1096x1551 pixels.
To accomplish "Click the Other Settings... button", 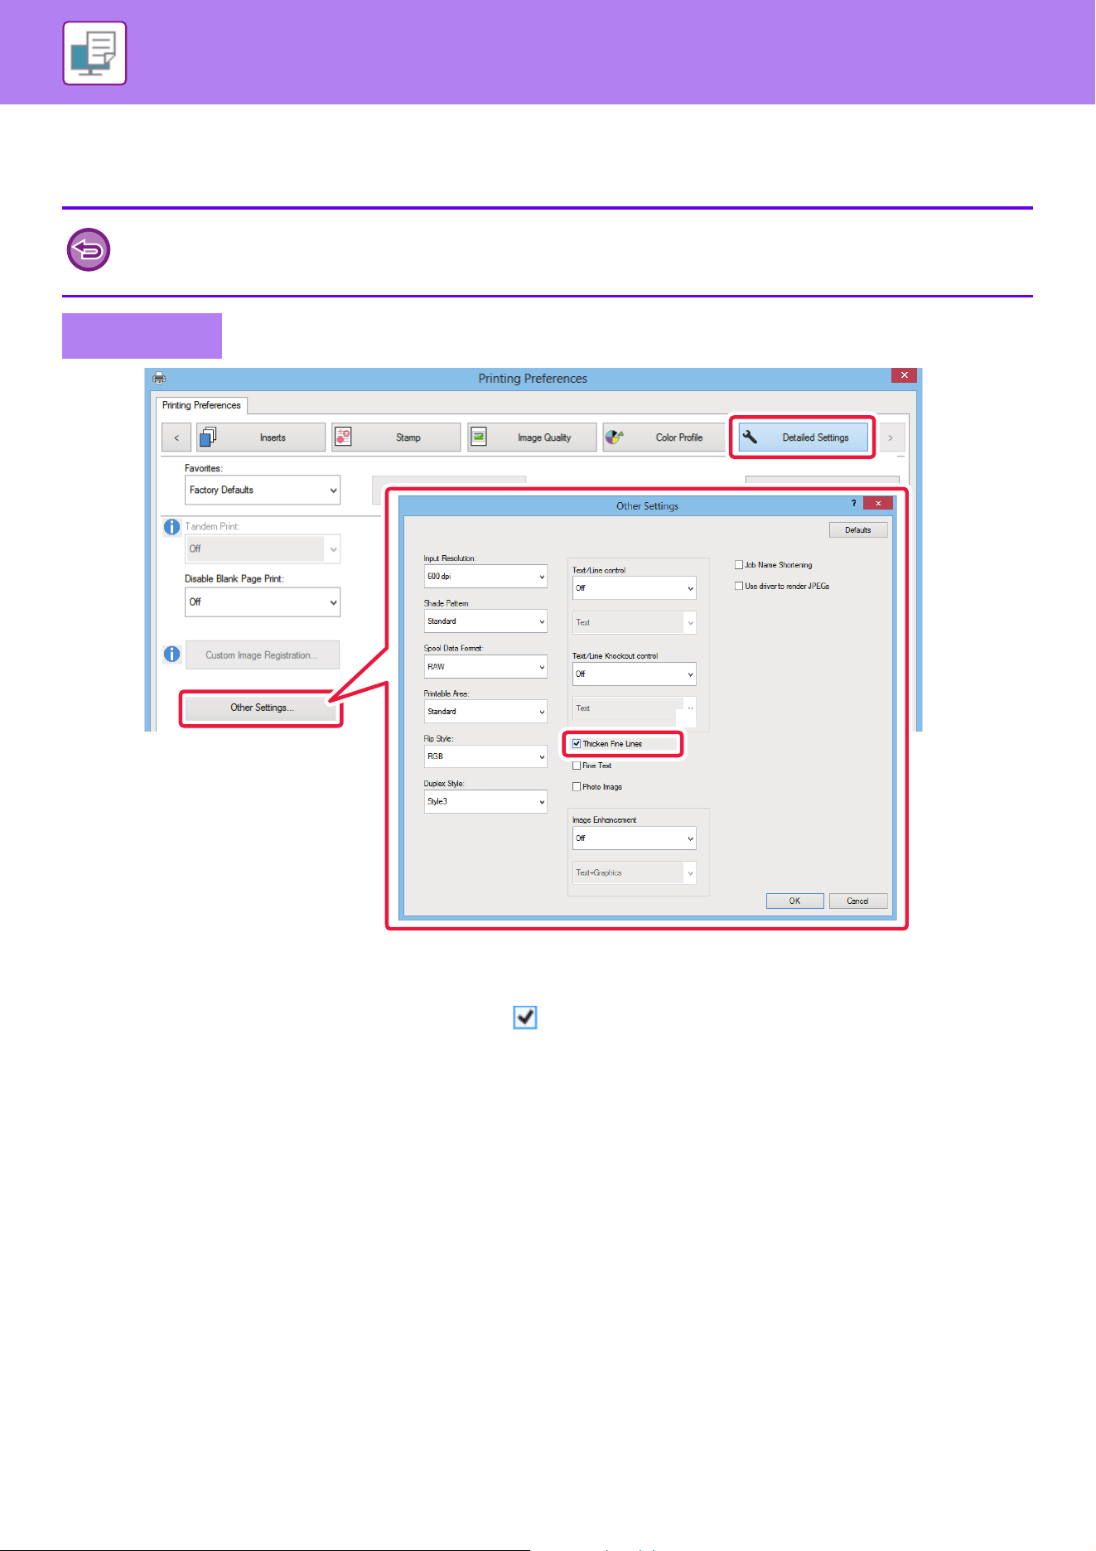I will 261,708.
